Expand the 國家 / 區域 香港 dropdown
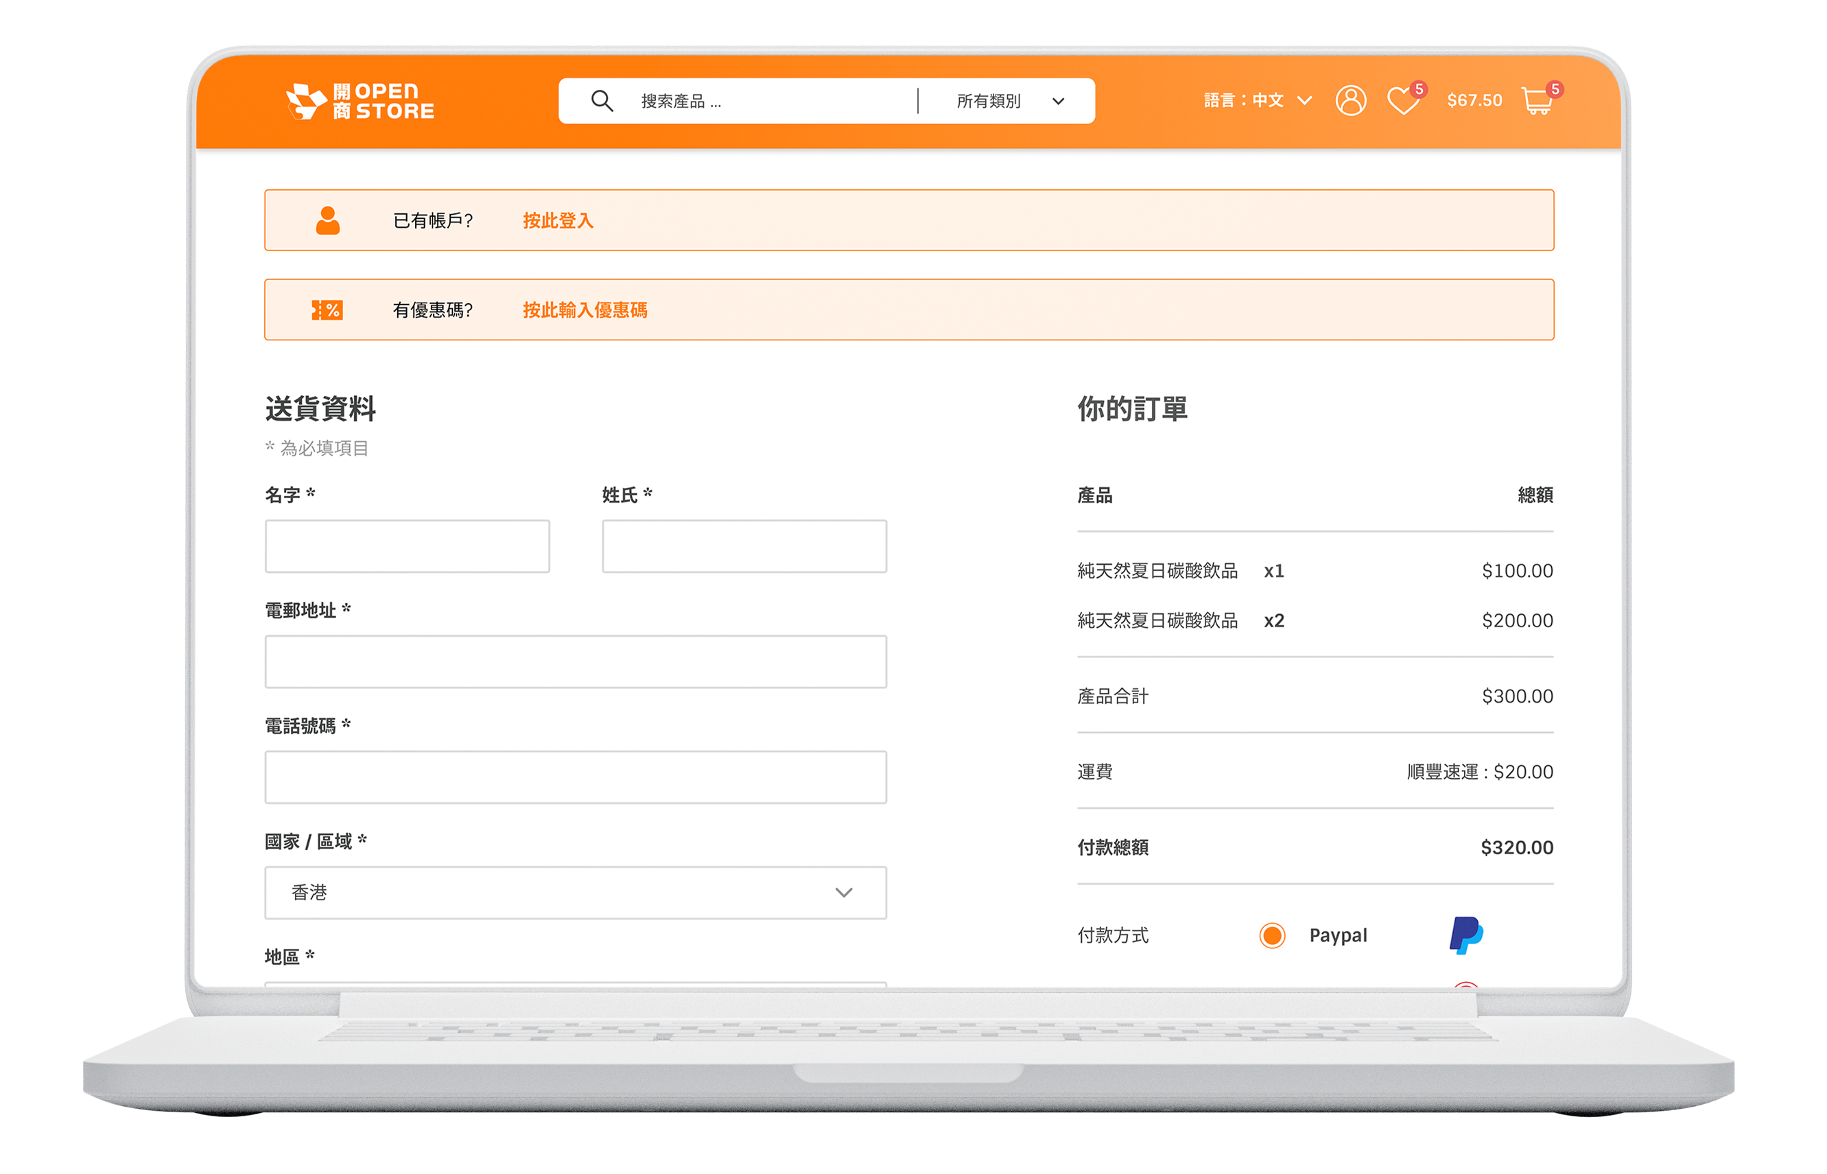The image size is (1827, 1174). pyautogui.click(x=576, y=893)
